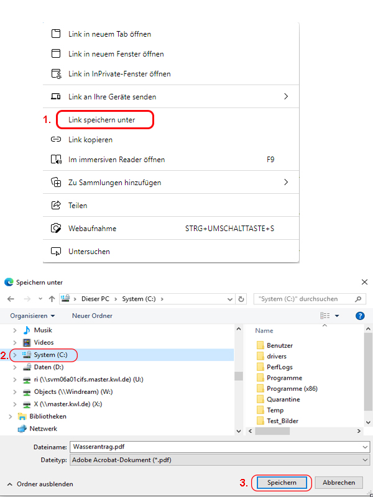Click the Abbrechen button

[x=339, y=483]
